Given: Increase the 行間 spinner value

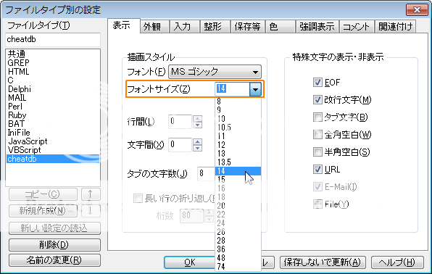Looking at the screenshot, I should 198,119.
